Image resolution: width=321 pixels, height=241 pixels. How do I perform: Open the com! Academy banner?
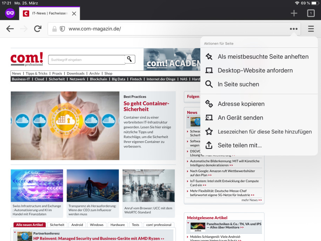[x=172, y=59]
